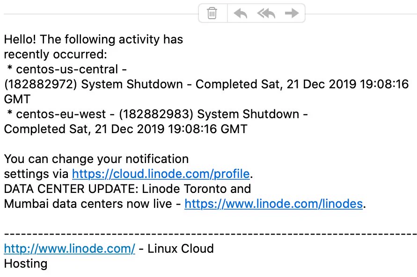Choose Reply All double-arrow icon

pos(266,13)
